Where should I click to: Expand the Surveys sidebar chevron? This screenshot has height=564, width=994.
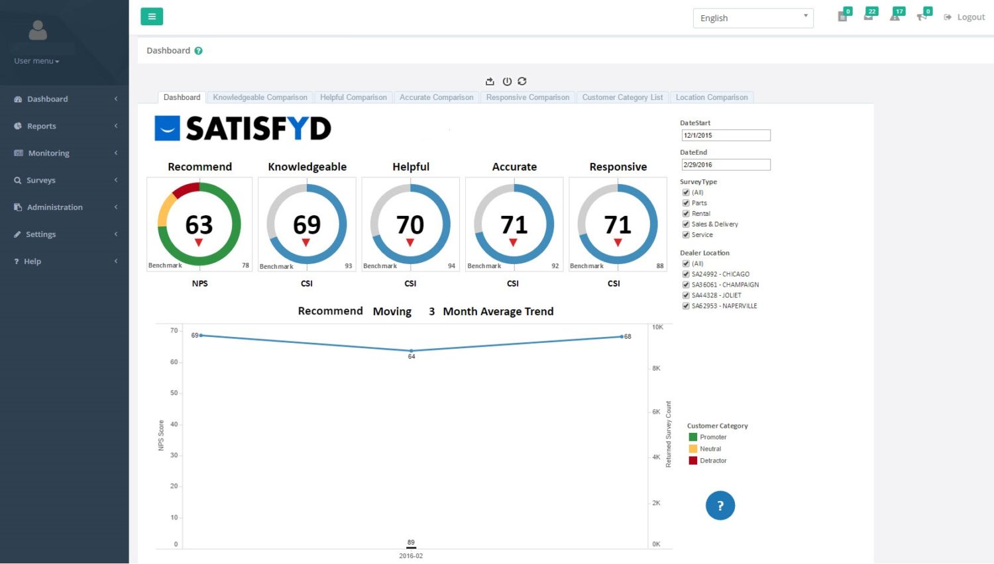pos(116,180)
